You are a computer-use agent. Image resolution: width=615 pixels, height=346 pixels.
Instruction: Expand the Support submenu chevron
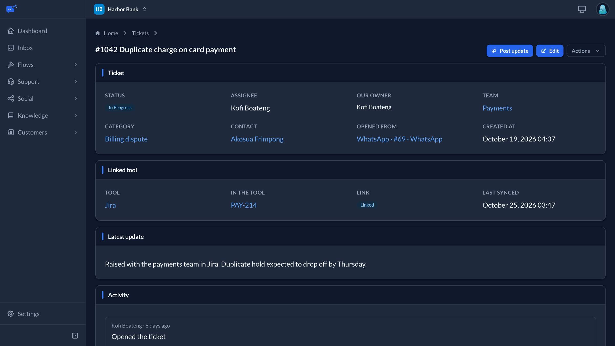click(x=76, y=82)
